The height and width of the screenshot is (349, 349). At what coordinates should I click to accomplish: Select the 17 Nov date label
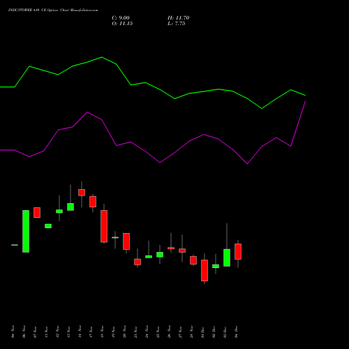91,332
